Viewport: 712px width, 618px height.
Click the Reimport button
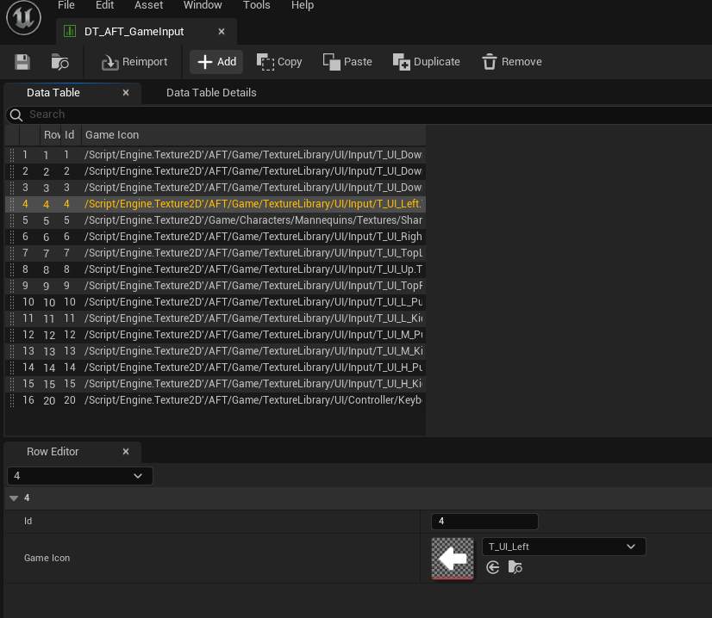point(134,61)
